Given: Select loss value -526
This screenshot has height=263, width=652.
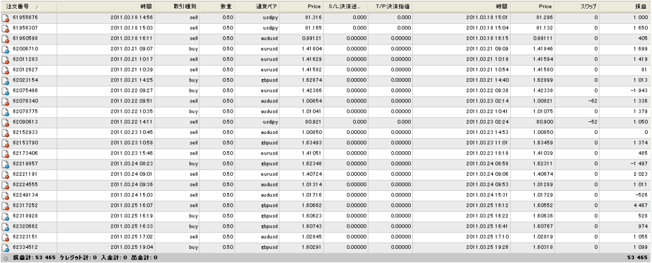Looking at the screenshot, I should 642,195.
